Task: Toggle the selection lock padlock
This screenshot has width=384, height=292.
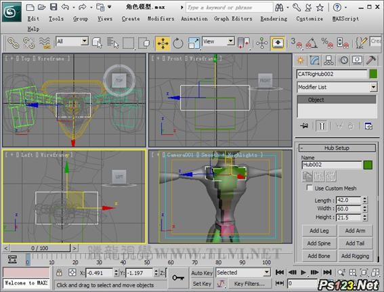Action: pos(59,272)
